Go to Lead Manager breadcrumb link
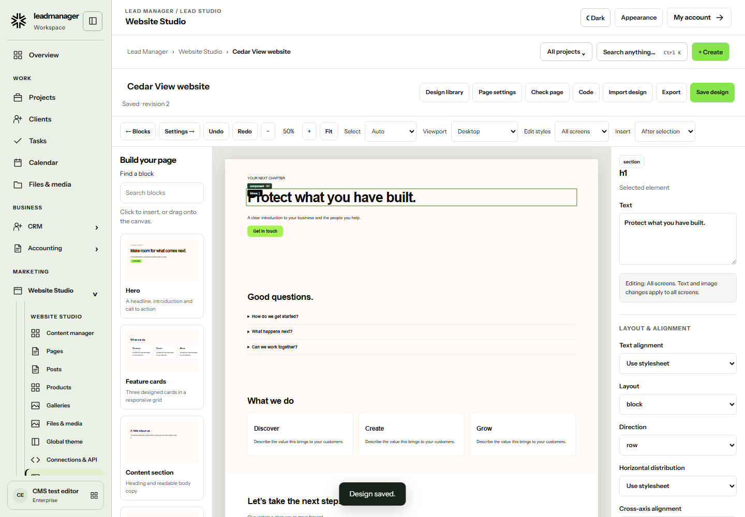This screenshot has height=517, width=745. pyautogui.click(x=147, y=52)
